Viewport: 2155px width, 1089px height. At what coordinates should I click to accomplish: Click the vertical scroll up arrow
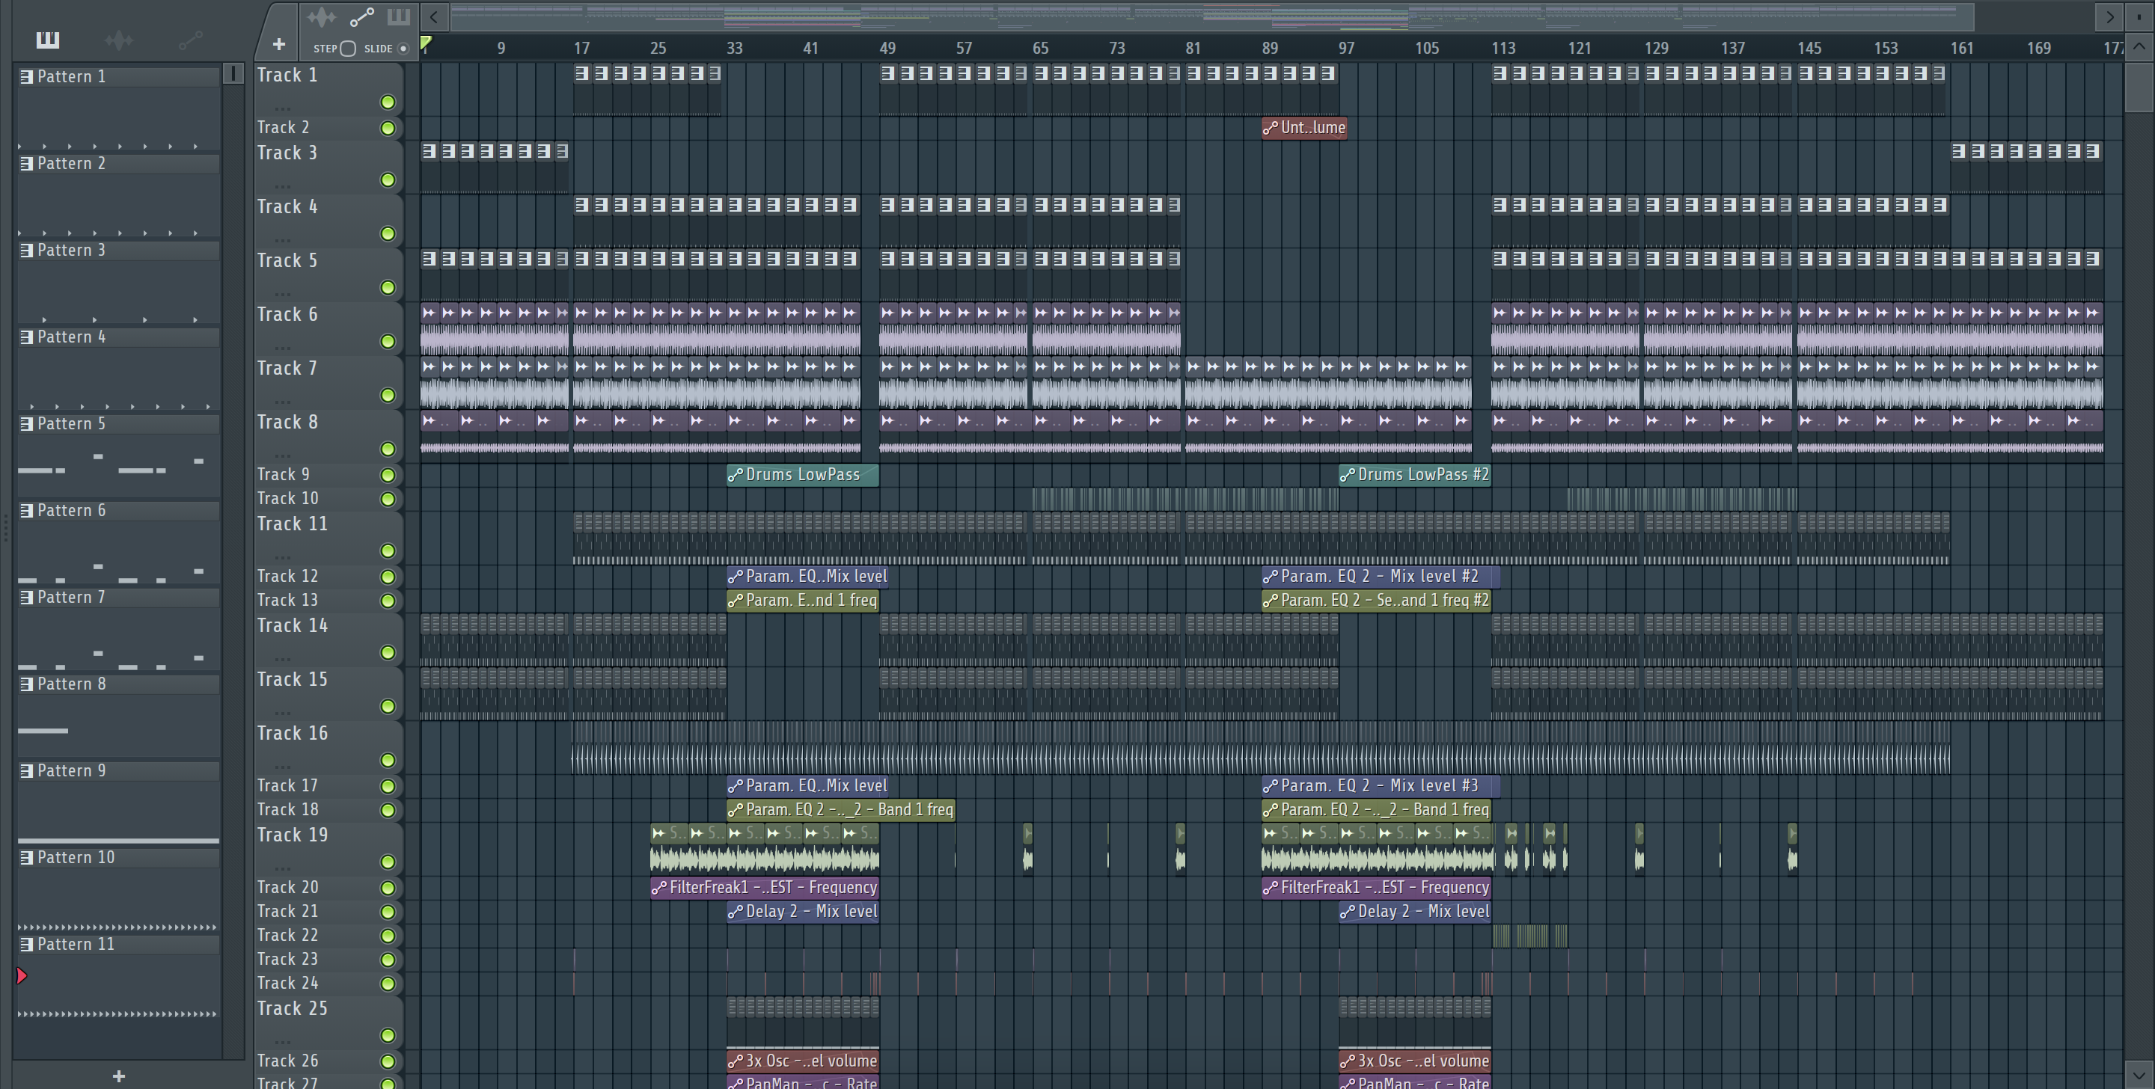point(2139,46)
